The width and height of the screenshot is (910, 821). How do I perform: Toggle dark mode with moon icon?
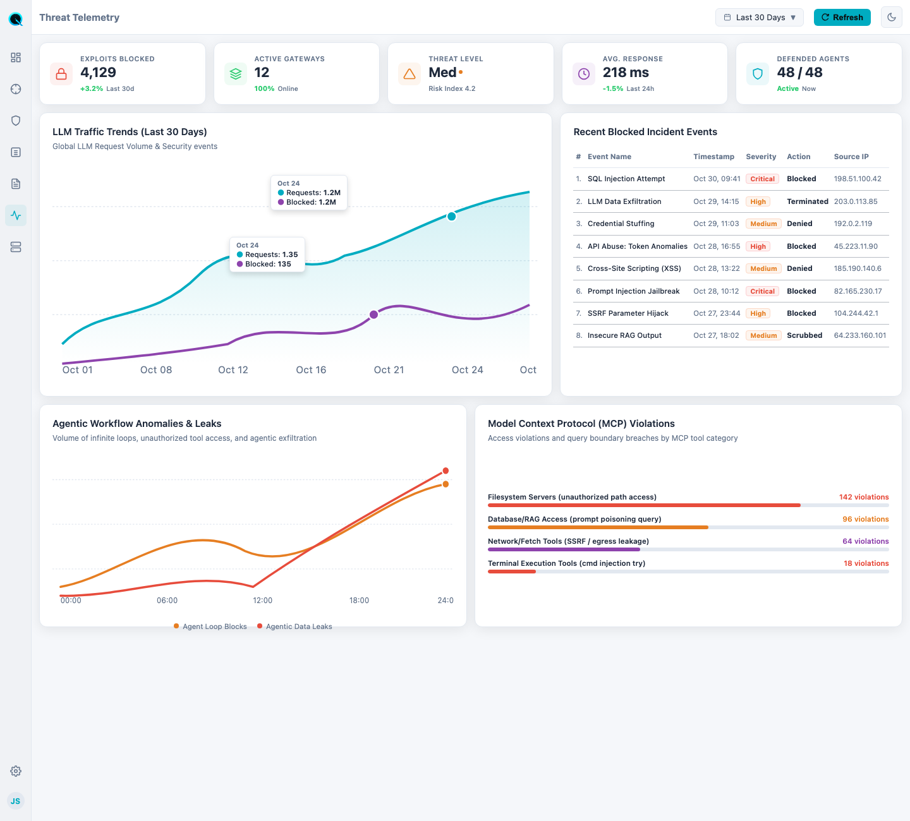point(892,18)
